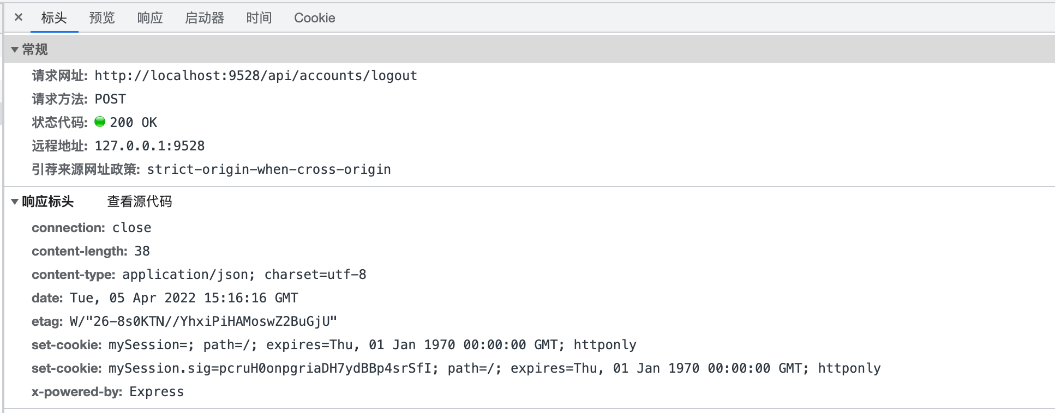Image resolution: width=1055 pixels, height=413 pixels.
Task: Click the request URL http://localhost:9528/api/accounts/logout
Action: (x=255, y=76)
